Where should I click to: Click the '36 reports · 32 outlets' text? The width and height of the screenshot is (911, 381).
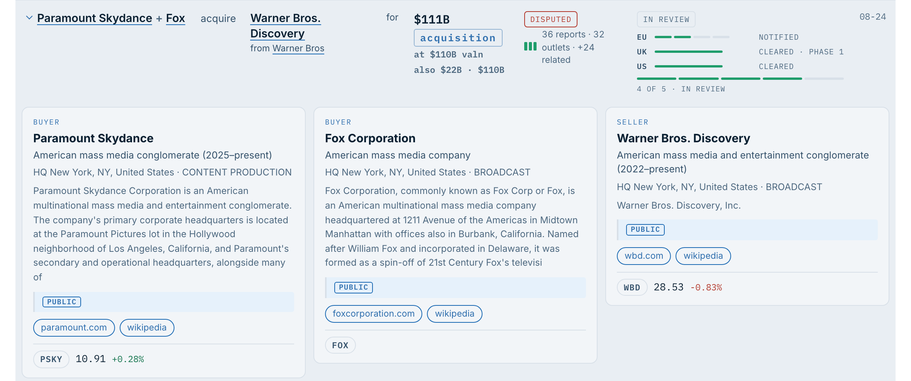click(573, 41)
